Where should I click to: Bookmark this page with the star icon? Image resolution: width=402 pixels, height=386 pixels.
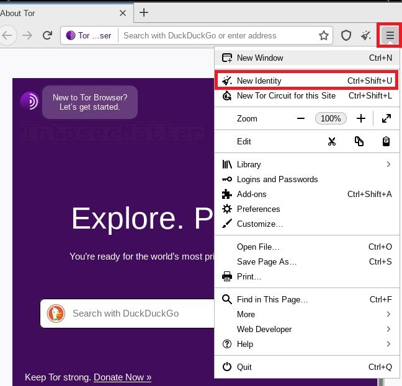coord(324,35)
